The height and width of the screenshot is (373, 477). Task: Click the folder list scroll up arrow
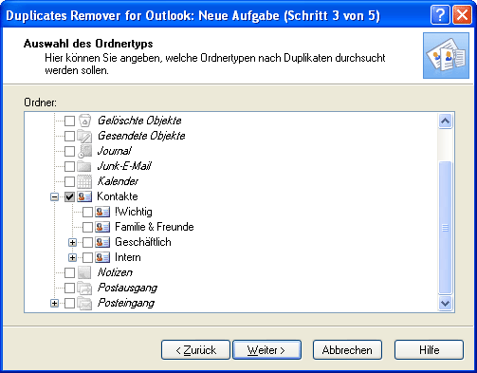tap(445, 121)
